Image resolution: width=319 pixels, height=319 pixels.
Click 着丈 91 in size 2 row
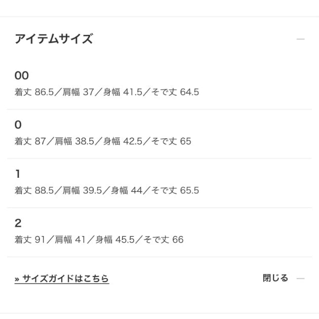click(x=30, y=240)
